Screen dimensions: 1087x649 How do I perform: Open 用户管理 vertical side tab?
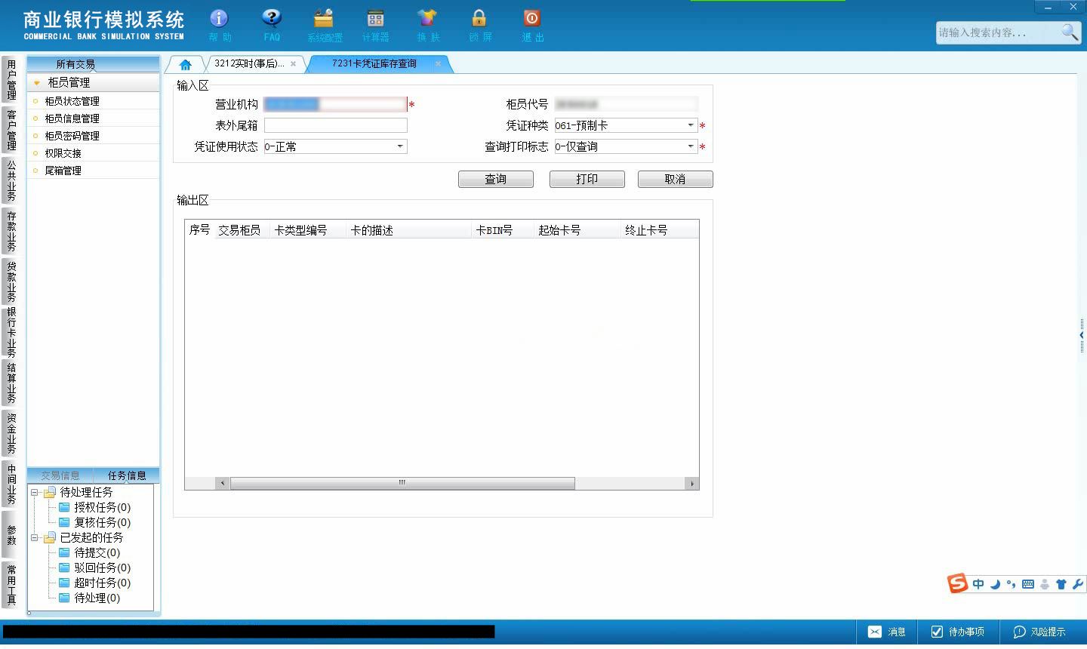click(x=11, y=80)
